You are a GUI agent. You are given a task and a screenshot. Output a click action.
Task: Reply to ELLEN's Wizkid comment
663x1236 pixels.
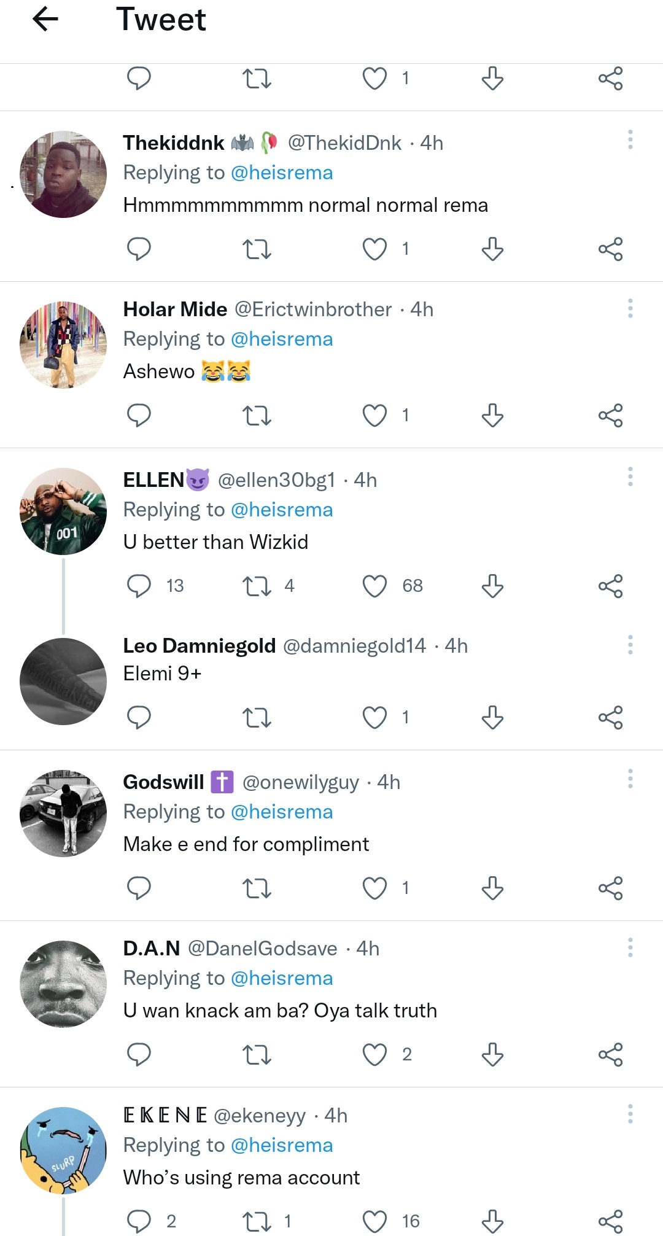139,586
